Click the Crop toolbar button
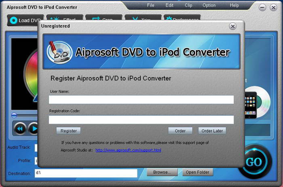 [104, 18]
